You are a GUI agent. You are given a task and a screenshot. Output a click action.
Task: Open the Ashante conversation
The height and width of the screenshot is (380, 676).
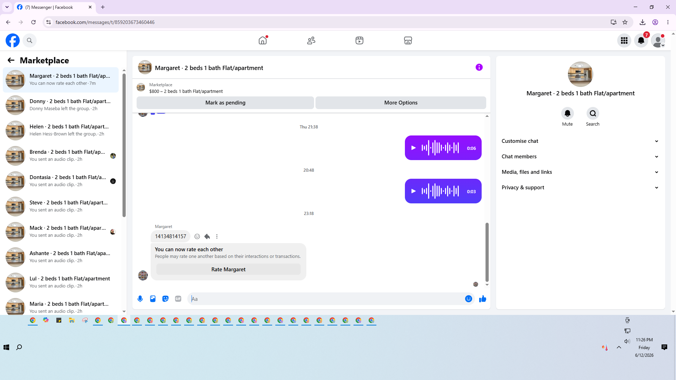coord(61,257)
